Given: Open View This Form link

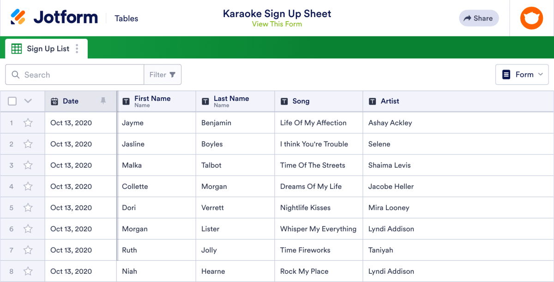Looking at the screenshot, I should [277, 24].
